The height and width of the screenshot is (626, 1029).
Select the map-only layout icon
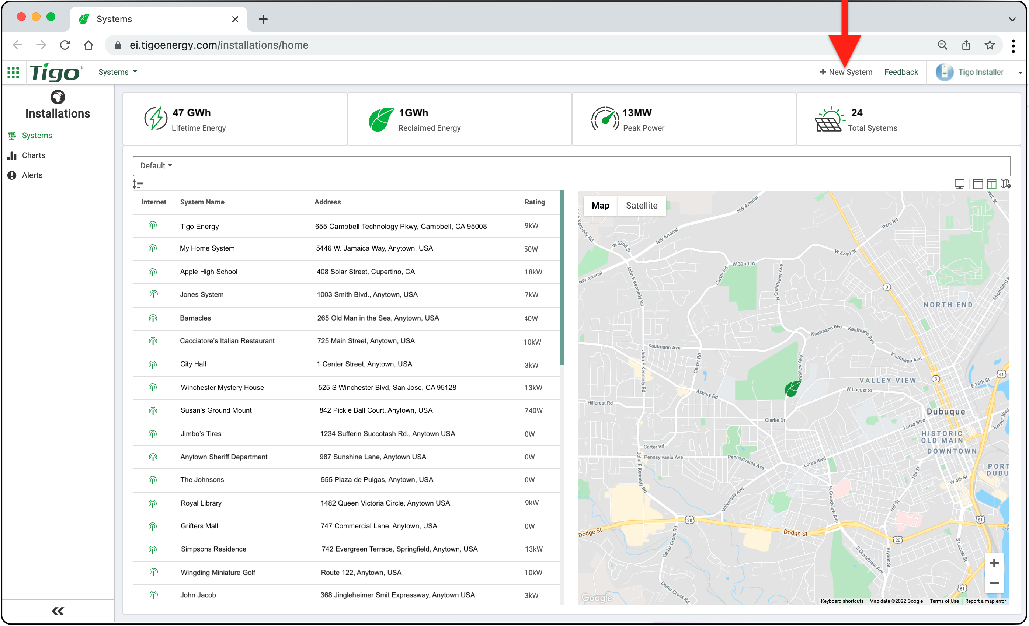coord(1006,183)
